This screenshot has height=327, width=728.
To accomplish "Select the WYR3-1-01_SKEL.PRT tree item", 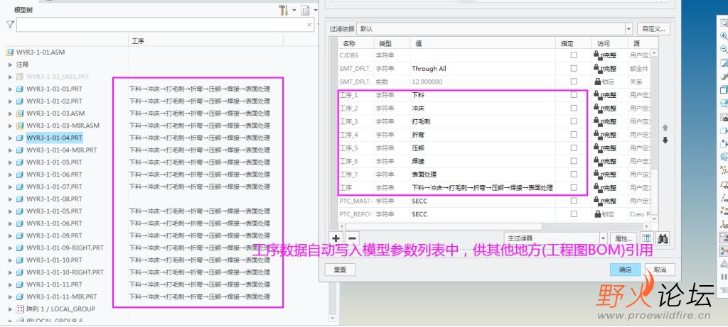I will [x=58, y=77].
